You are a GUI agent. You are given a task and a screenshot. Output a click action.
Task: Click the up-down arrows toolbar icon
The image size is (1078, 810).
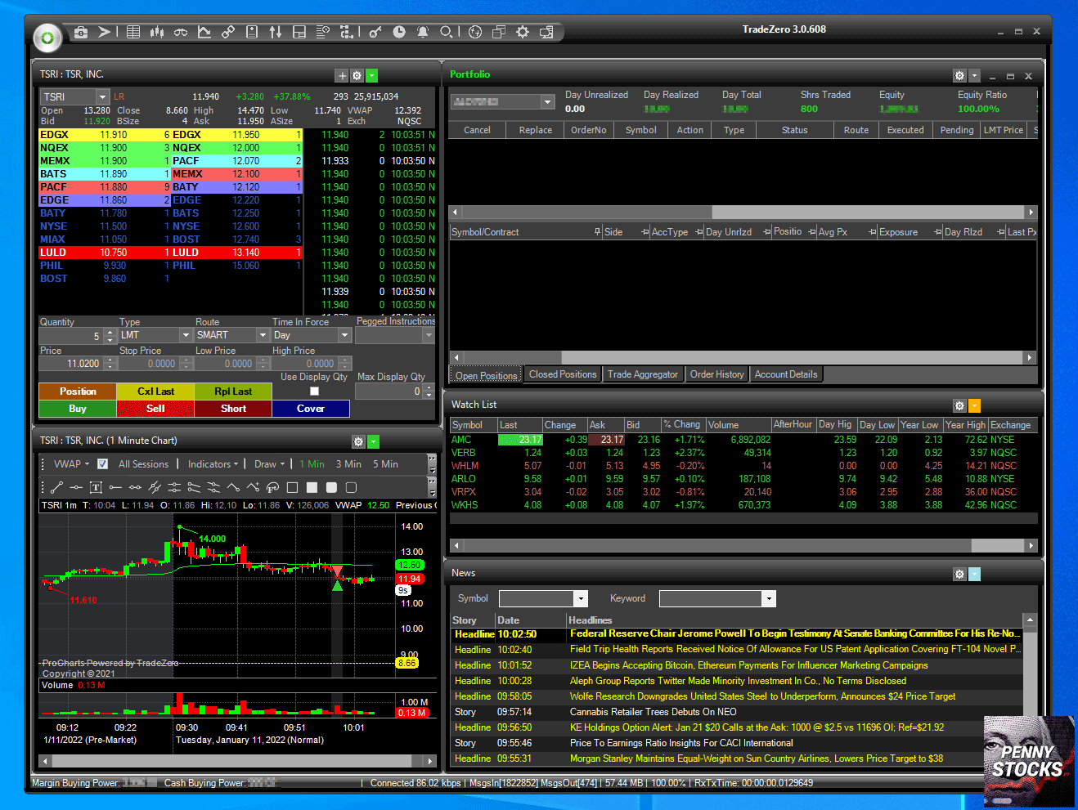pyautogui.click(x=276, y=32)
